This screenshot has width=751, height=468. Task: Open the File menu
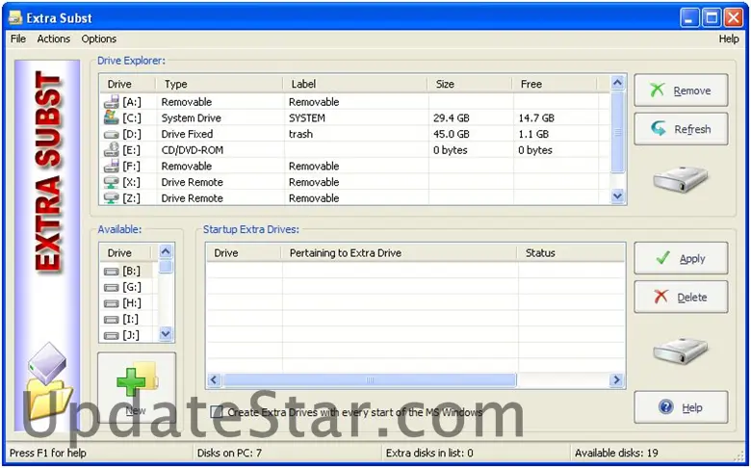tap(18, 39)
